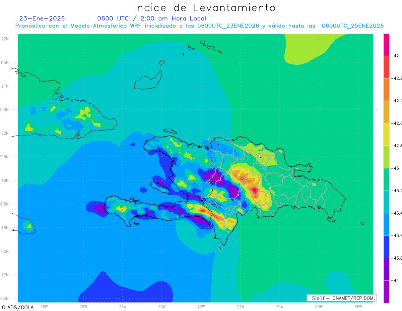
Task: Click the '69W' longitude label
Action: pos(319,307)
